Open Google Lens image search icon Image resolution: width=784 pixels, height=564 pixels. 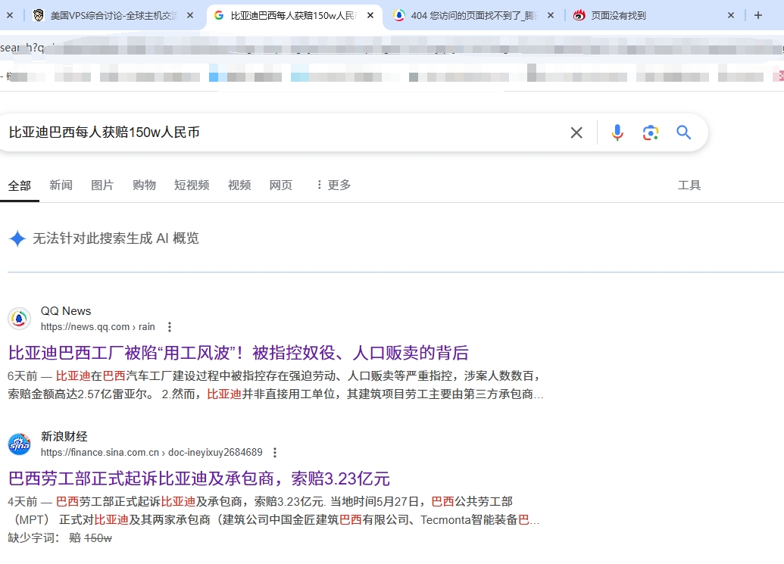pyautogui.click(x=651, y=132)
